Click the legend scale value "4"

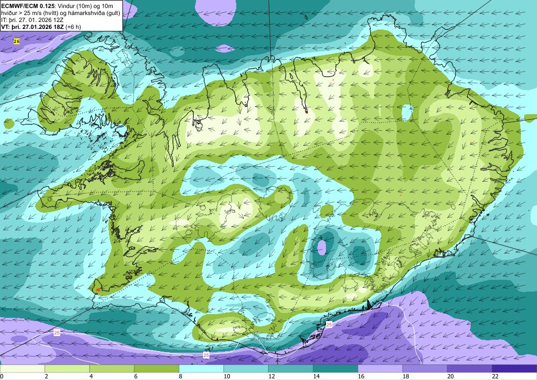(x=91, y=376)
